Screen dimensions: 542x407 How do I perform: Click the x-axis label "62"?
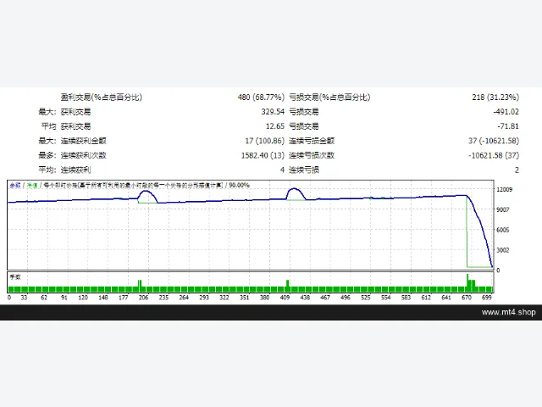click(44, 298)
